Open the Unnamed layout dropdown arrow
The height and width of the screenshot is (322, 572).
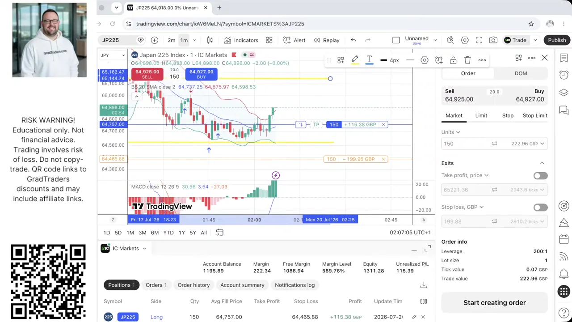435,40
